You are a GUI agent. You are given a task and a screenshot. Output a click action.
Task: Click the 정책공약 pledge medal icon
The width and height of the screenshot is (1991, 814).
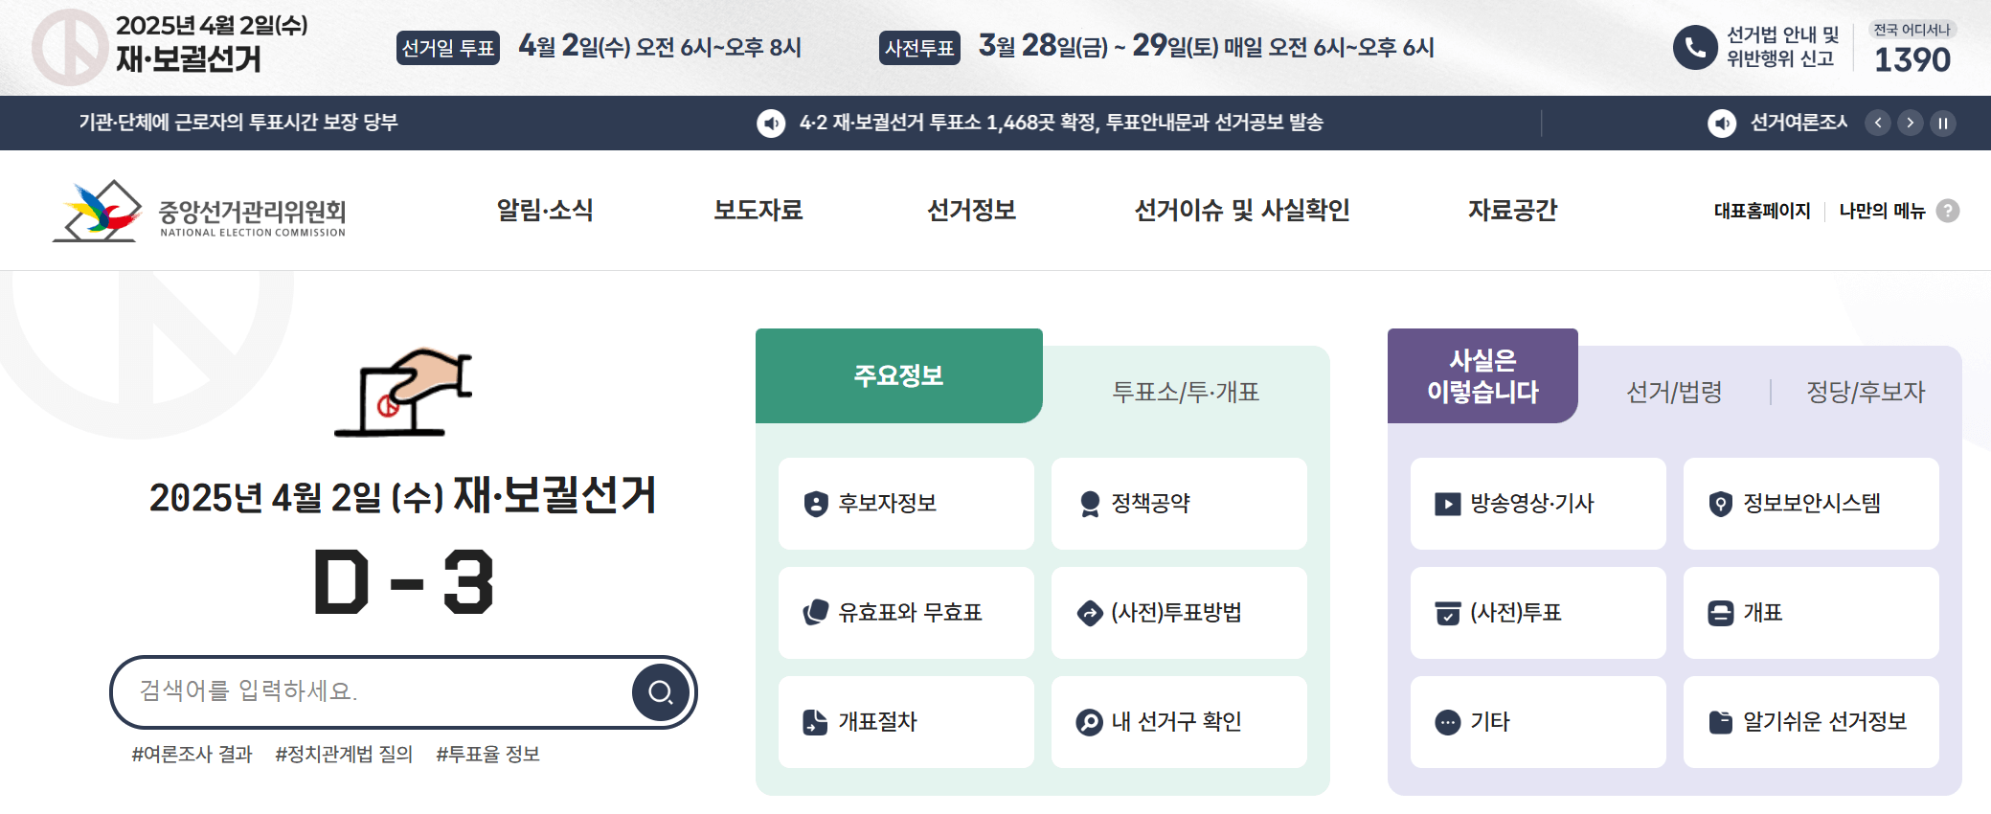click(x=1089, y=504)
